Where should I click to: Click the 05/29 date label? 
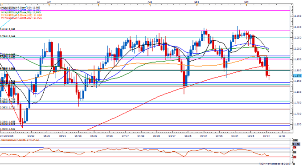pos(47,136)
